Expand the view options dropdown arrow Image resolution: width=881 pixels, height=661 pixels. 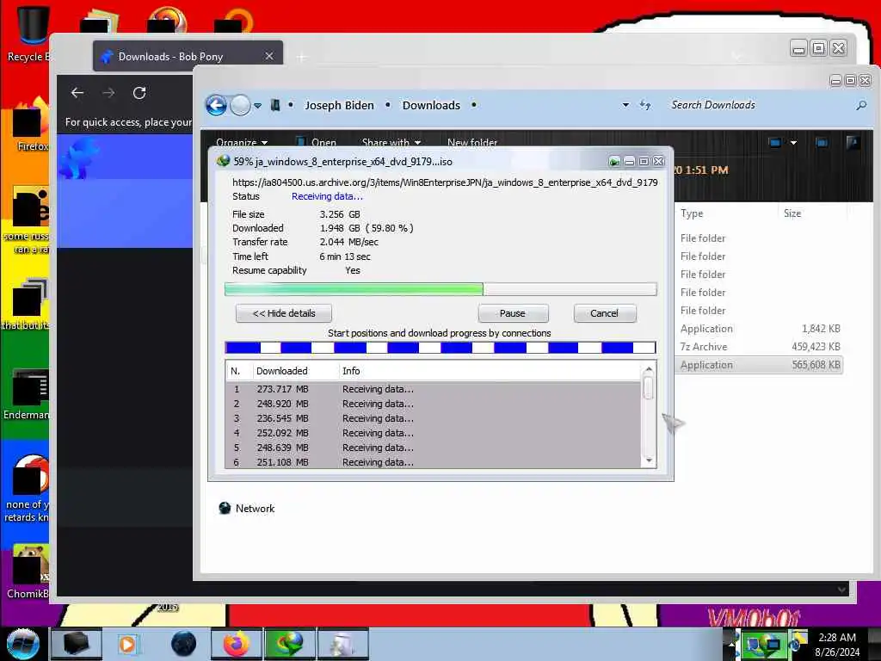pos(793,143)
